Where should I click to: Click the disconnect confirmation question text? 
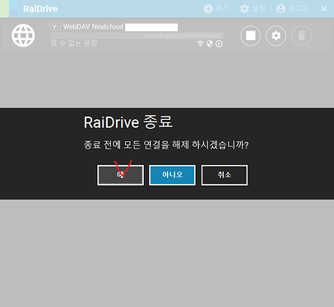166,144
